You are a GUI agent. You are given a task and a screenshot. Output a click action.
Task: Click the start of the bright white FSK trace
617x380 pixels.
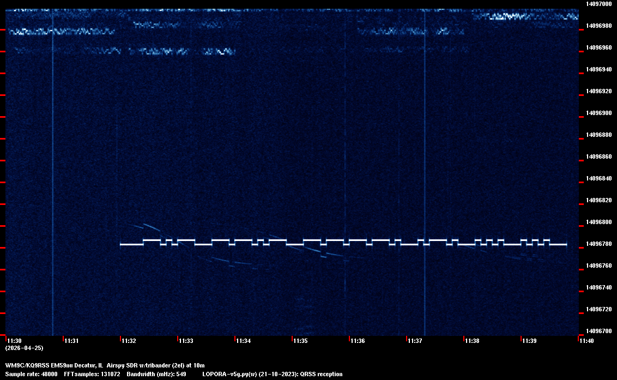[121, 244]
